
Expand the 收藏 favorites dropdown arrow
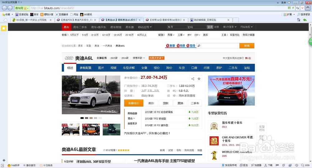[12, 15]
